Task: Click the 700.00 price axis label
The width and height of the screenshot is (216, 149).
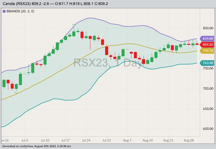Action: tap(208, 89)
